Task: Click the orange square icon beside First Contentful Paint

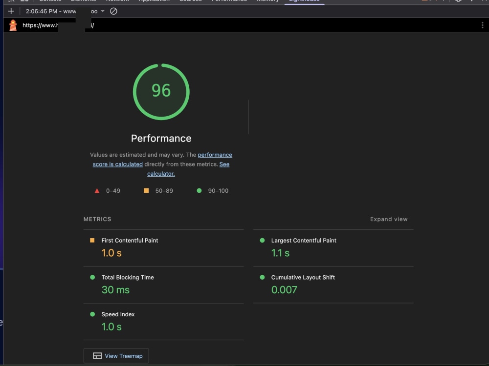Action: click(x=92, y=240)
